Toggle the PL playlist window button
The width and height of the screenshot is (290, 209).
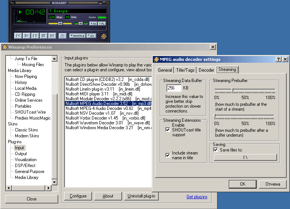102,23
